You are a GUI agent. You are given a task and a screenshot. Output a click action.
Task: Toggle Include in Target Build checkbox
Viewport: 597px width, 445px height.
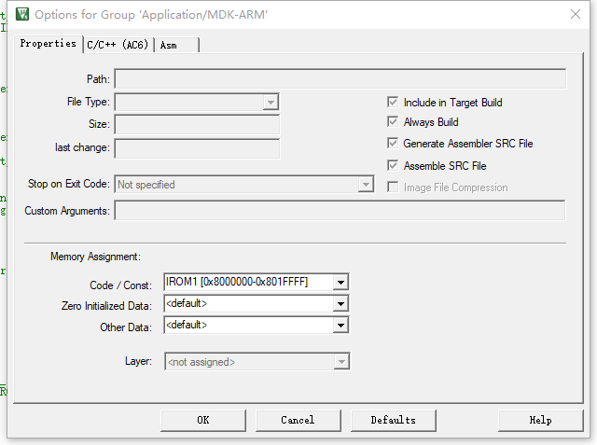point(393,102)
